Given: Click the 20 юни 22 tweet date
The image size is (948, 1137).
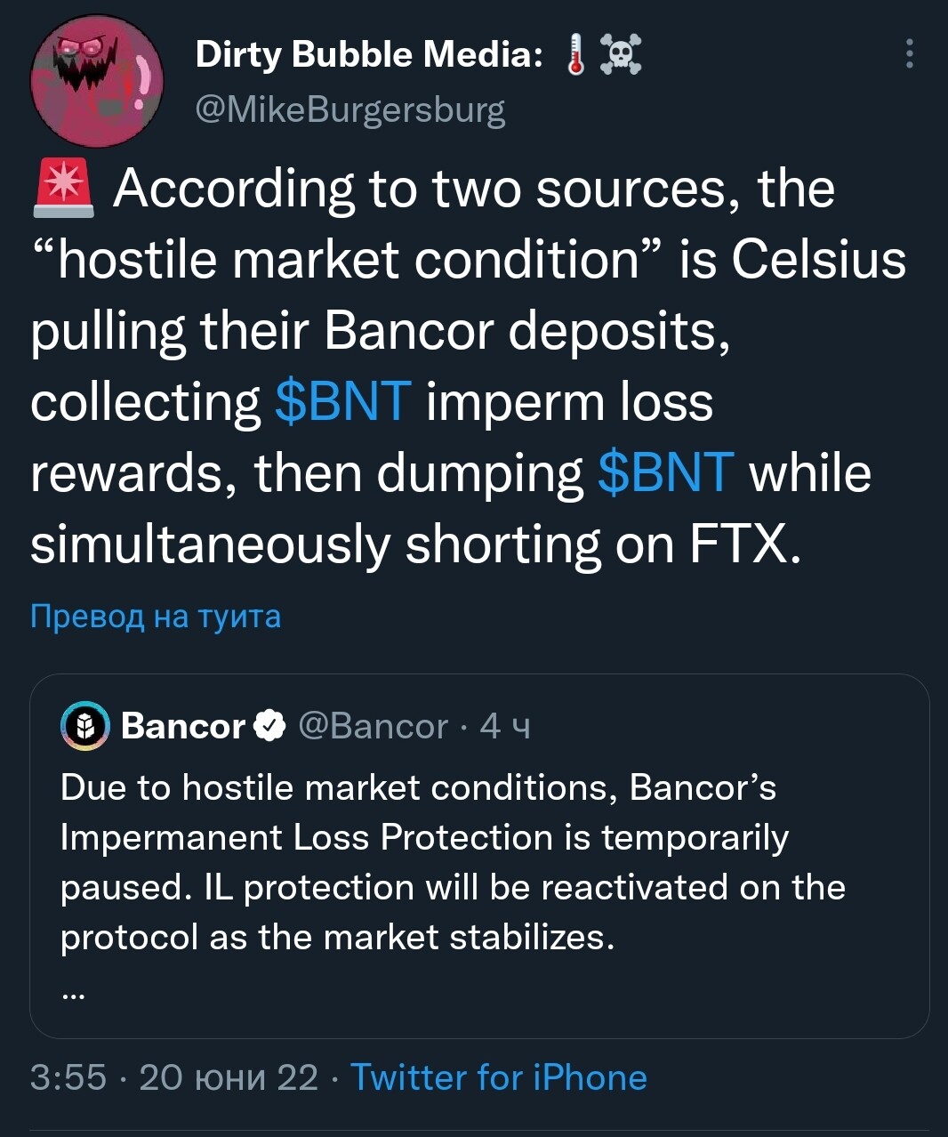Looking at the screenshot, I should click(229, 1077).
